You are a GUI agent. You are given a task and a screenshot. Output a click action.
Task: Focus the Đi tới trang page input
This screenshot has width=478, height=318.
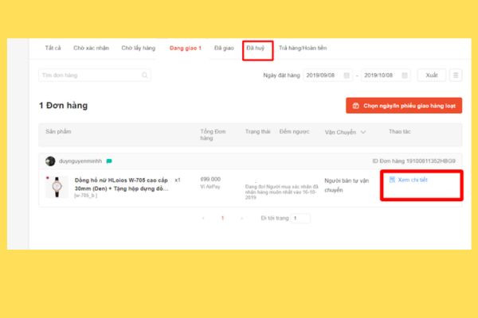click(300, 218)
